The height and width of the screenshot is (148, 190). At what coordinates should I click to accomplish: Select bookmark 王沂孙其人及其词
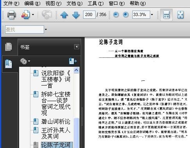pyautogui.click(x=56, y=133)
